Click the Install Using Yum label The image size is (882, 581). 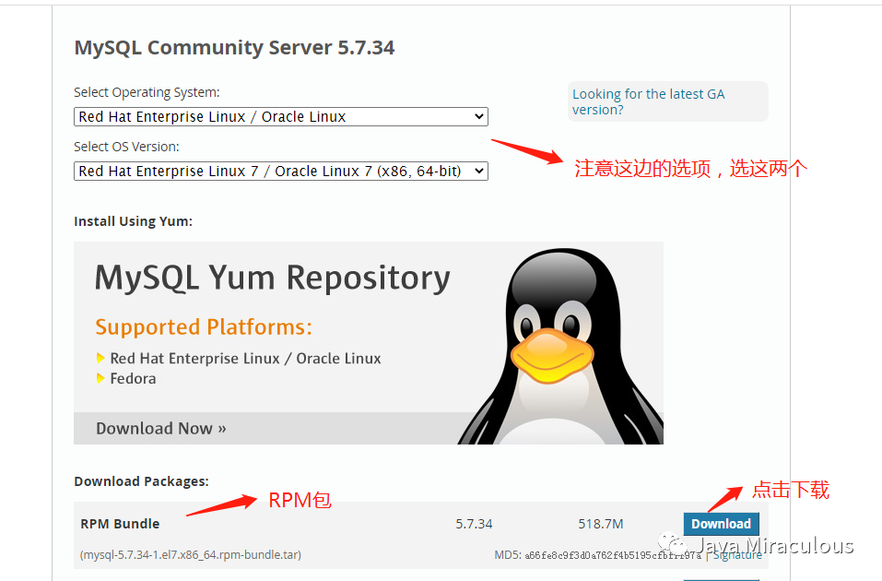pyautogui.click(x=133, y=221)
